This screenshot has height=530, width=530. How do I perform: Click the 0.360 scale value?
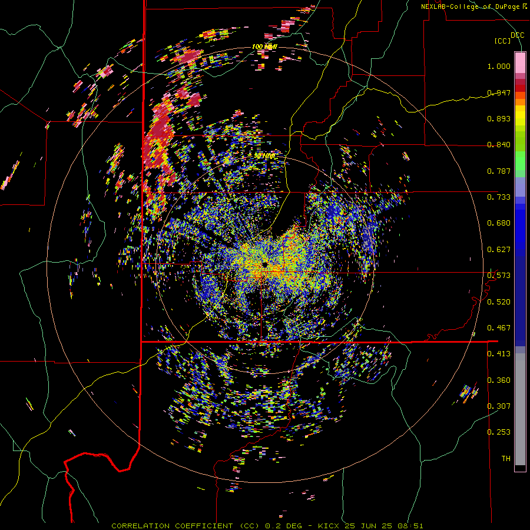499,380
